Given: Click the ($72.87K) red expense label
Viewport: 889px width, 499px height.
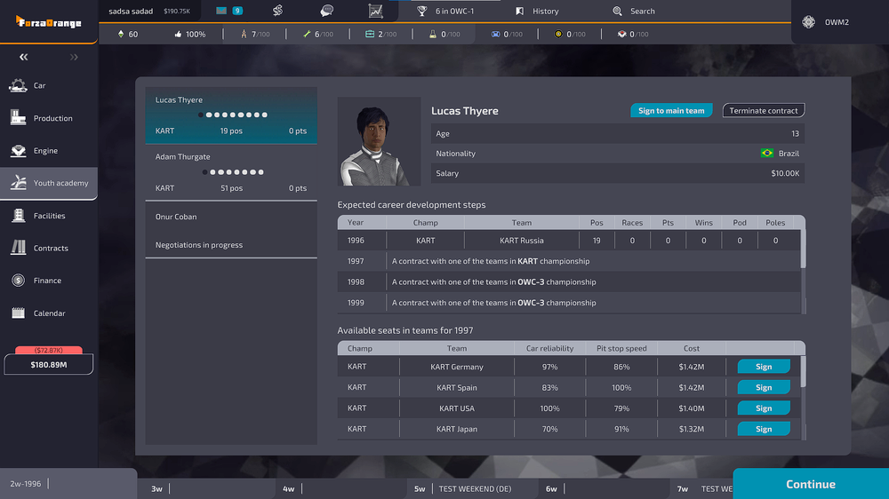Looking at the screenshot, I should tap(49, 350).
